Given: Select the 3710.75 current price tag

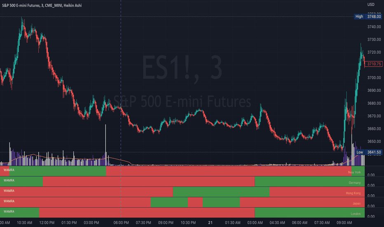Looking at the screenshot, I should (374, 64).
